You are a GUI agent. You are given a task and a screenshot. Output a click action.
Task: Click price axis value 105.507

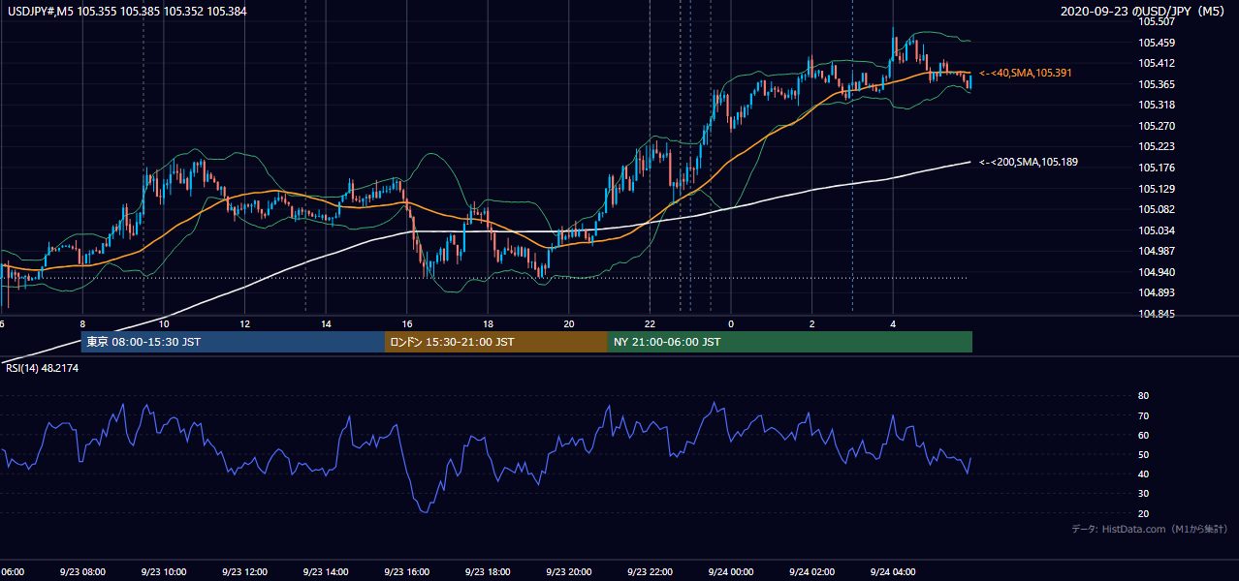(1157, 21)
